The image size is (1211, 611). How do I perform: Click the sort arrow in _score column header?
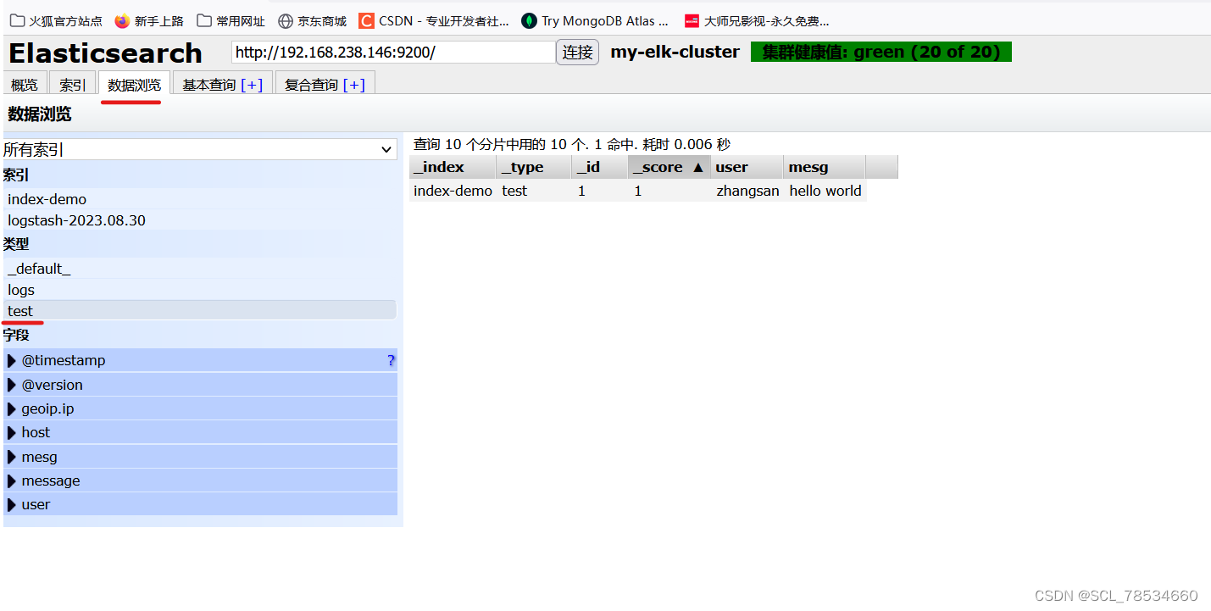click(697, 167)
